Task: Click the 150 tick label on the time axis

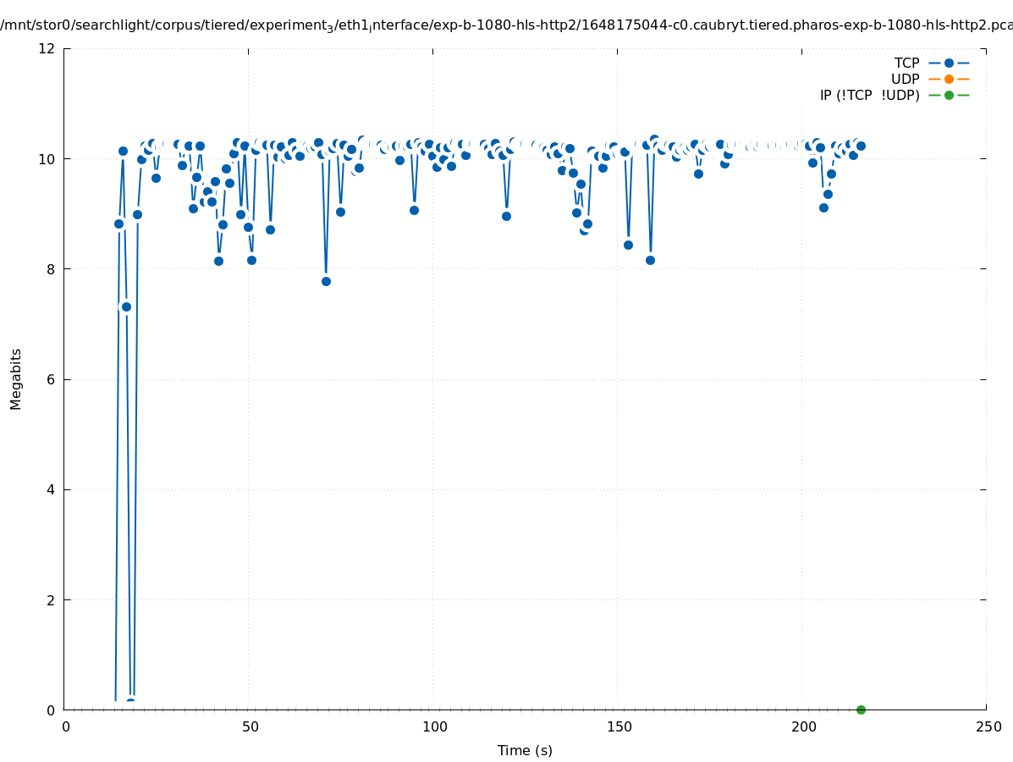Action: point(619,726)
